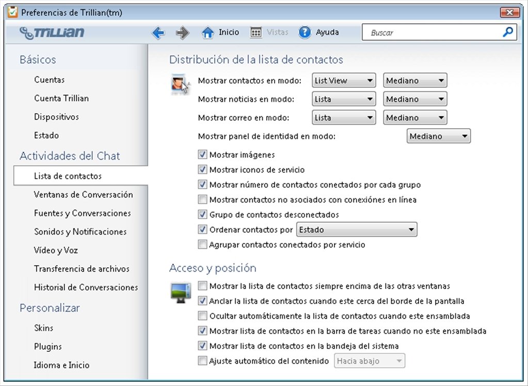Screen dimensions: 528x386
Task: Select Lista de contactos sidebar item
Action: [x=81, y=176]
